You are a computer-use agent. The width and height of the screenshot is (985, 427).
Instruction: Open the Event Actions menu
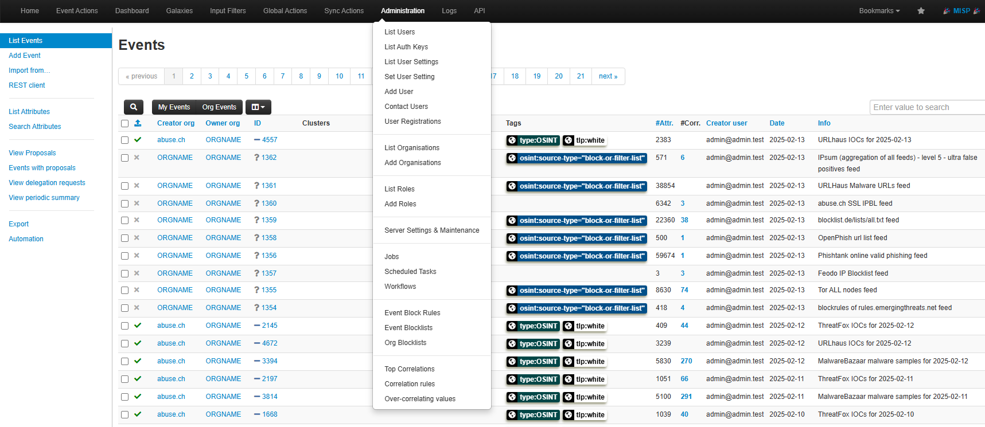pyautogui.click(x=77, y=11)
